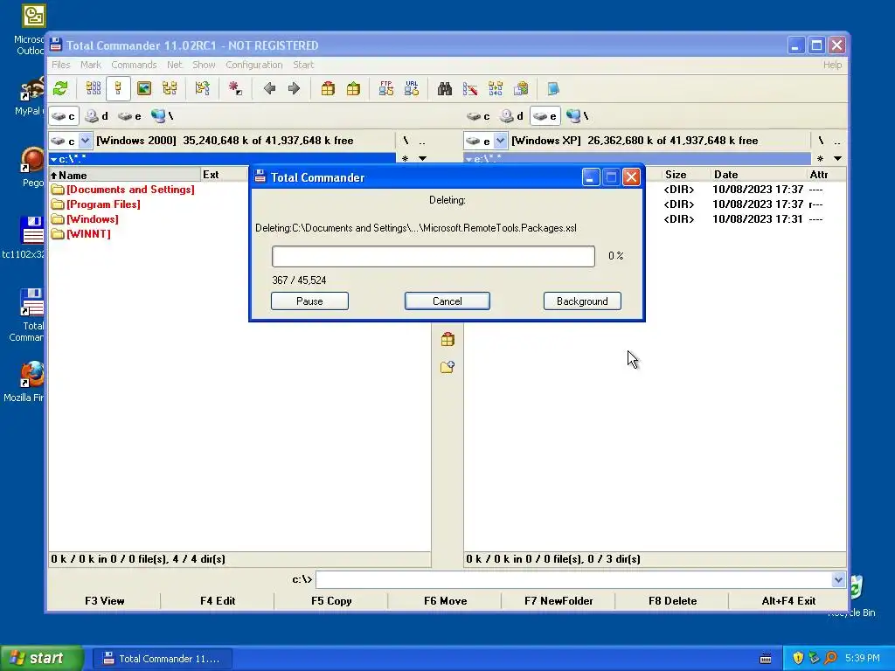Open left panel favorites asterisk button
Viewport: 895px width, 671px height.
click(406, 159)
